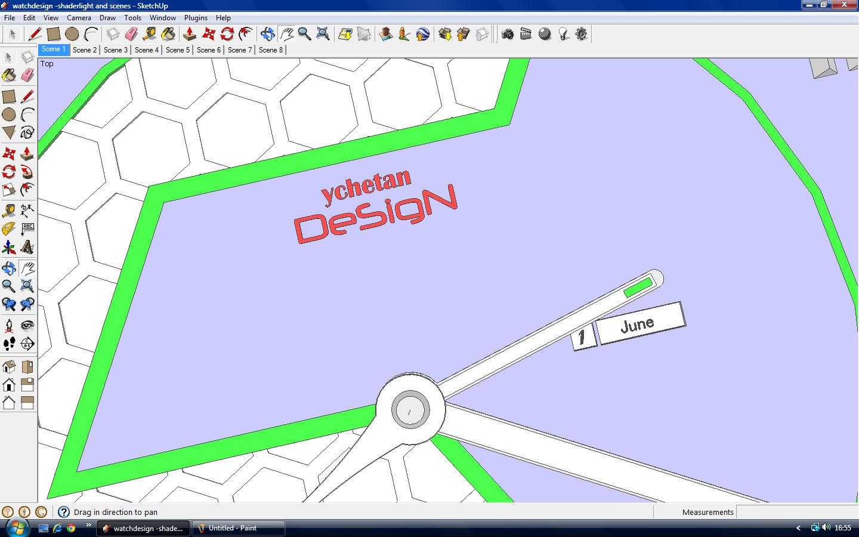The height and width of the screenshot is (537, 859).
Task: Open Shaderlight animation clapperboard icon
Action: [526, 34]
